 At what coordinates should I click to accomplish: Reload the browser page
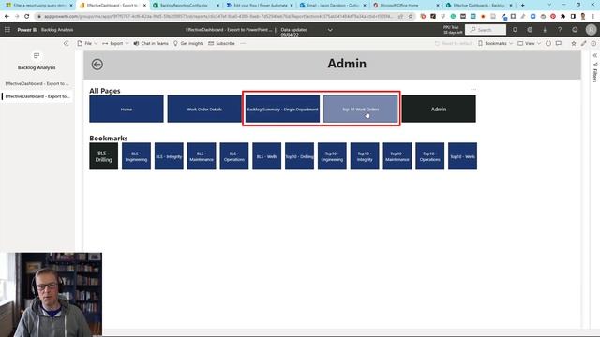27,17
